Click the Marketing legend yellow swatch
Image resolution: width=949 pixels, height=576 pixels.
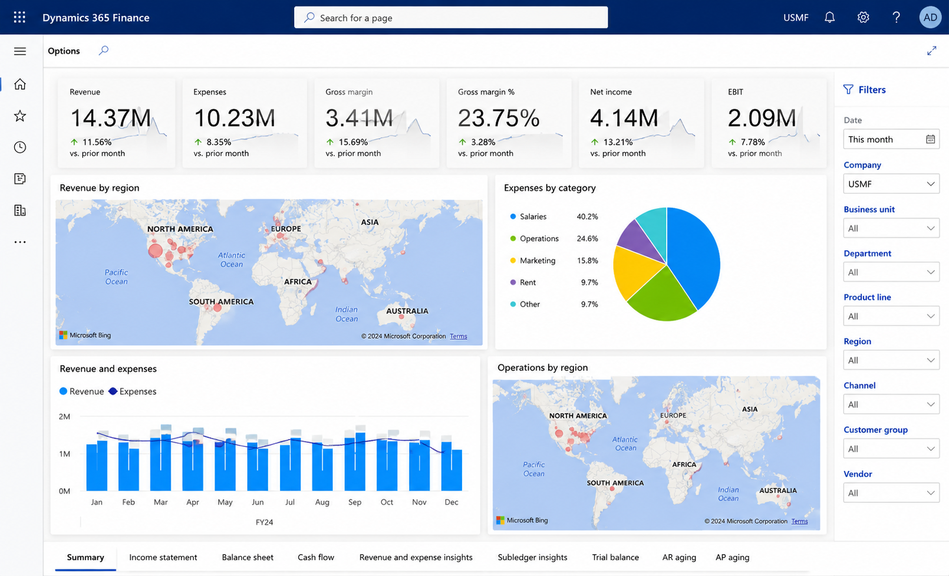click(513, 261)
